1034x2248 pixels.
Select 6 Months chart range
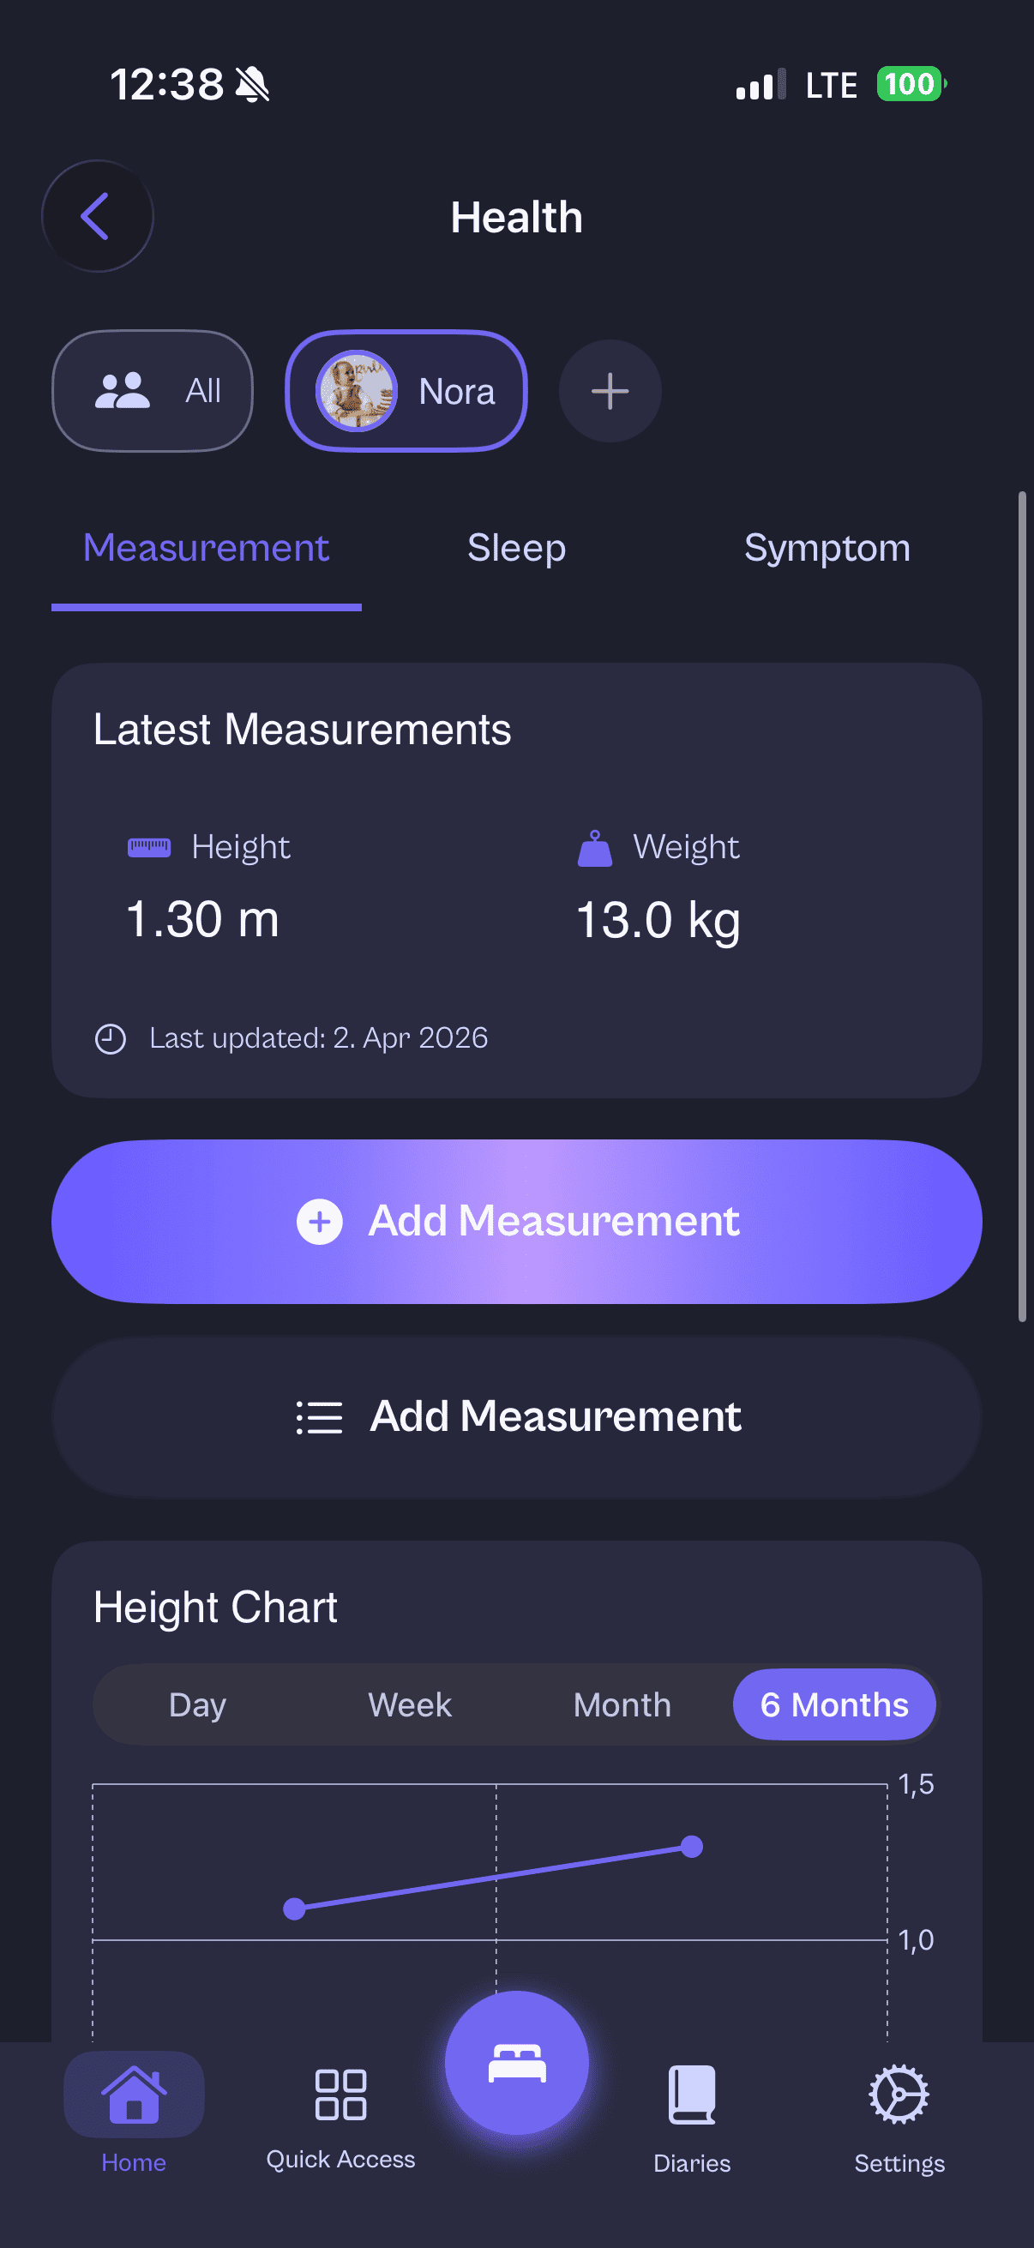(x=834, y=1704)
